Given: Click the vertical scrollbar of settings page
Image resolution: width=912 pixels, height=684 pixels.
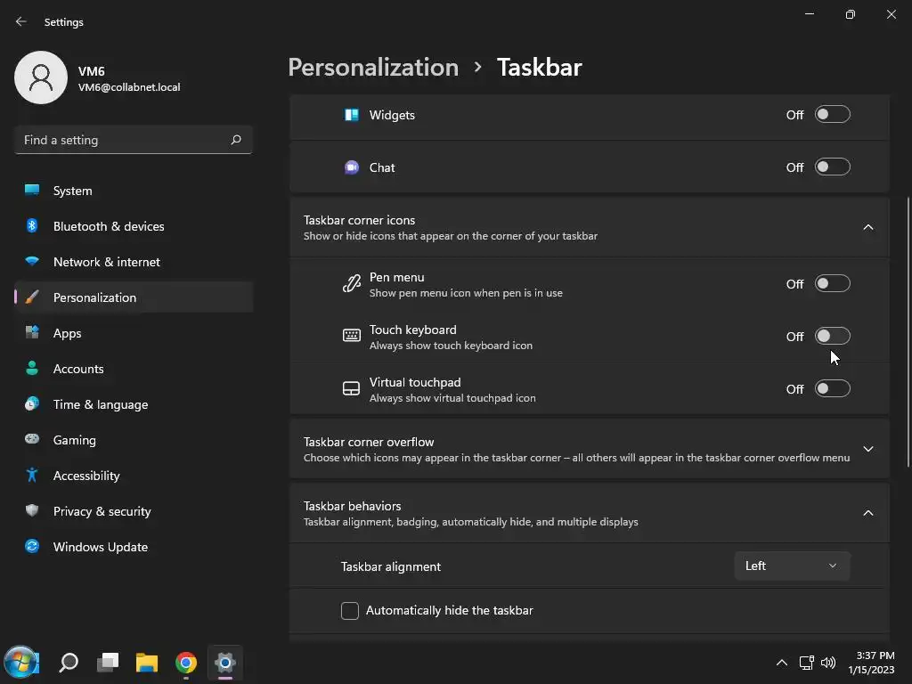Looking at the screenshot, I should click(x=908, y=332).
